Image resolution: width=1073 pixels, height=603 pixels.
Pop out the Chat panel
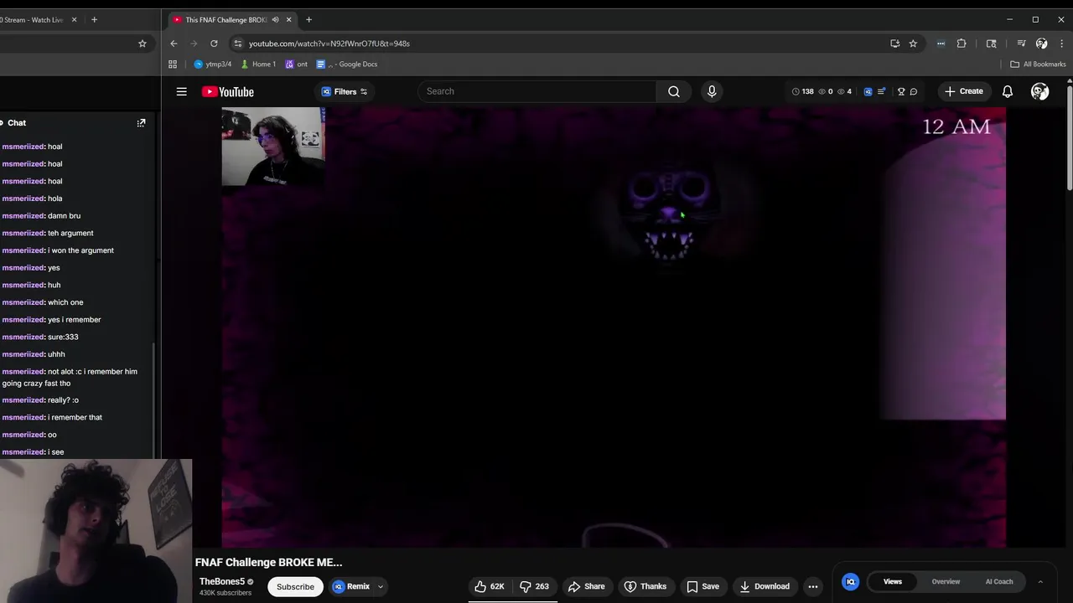(x=141, y=123)
